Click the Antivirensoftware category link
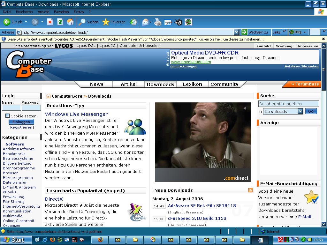Viewport: 327px width, 245px height. pyautogui.click(x=19, y=149)
